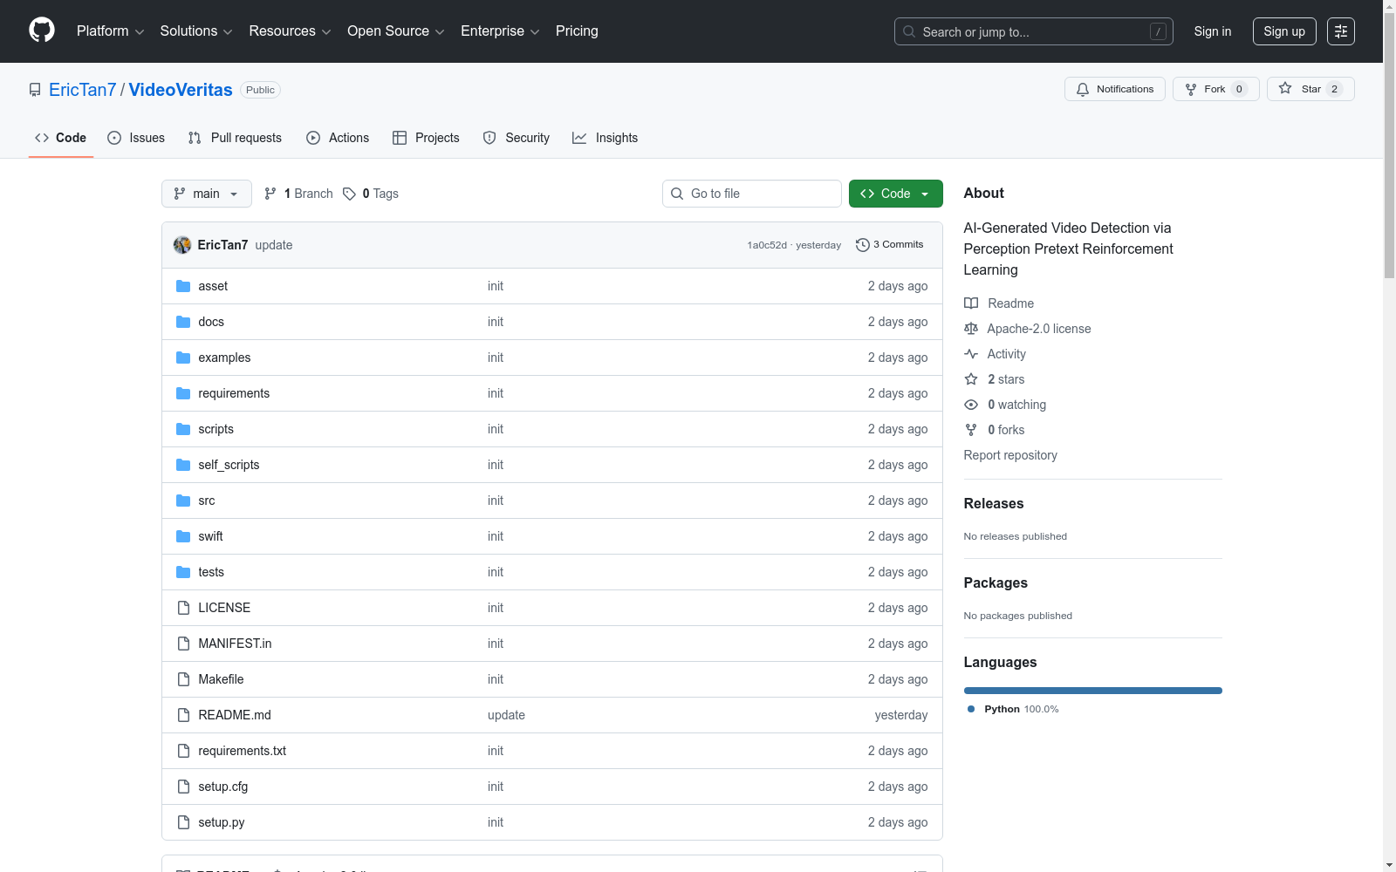Click the Activity pulse icon

(971, 354)
